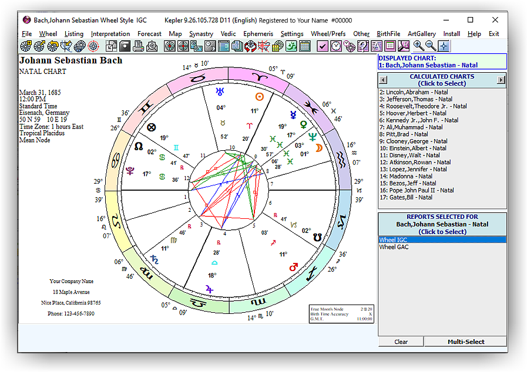Toggle the pink checkmark toolbar button

tap(323, 46)
